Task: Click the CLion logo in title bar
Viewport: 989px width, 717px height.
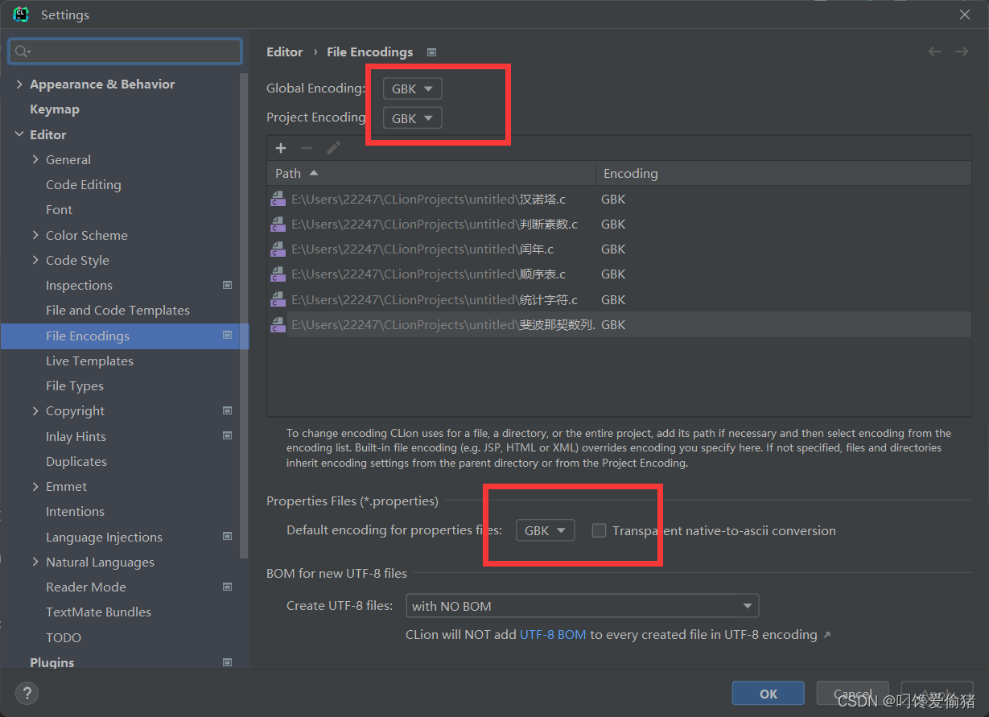Action: pyautogui.click(x=21, y=14)
